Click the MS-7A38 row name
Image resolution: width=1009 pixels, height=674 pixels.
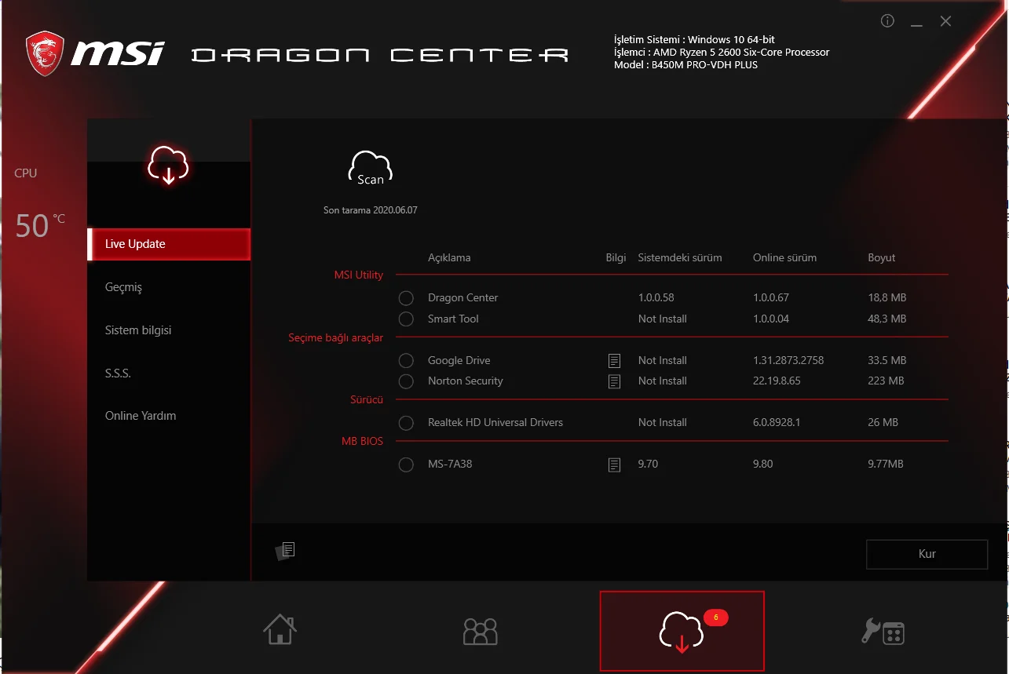tap(450, 465)
